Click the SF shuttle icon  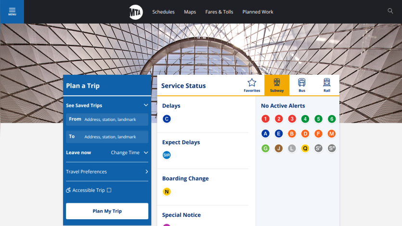[x=318, y=148]
